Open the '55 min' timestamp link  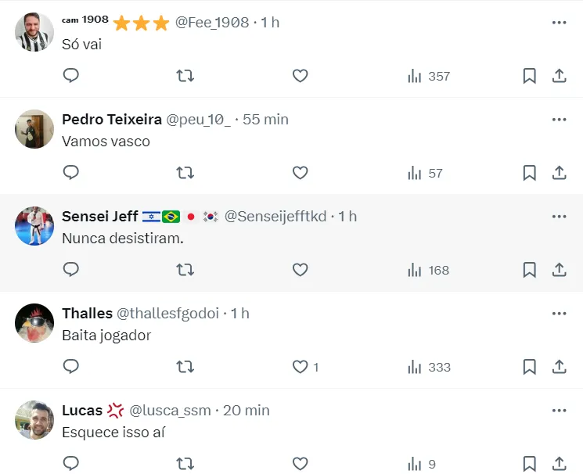265,120
